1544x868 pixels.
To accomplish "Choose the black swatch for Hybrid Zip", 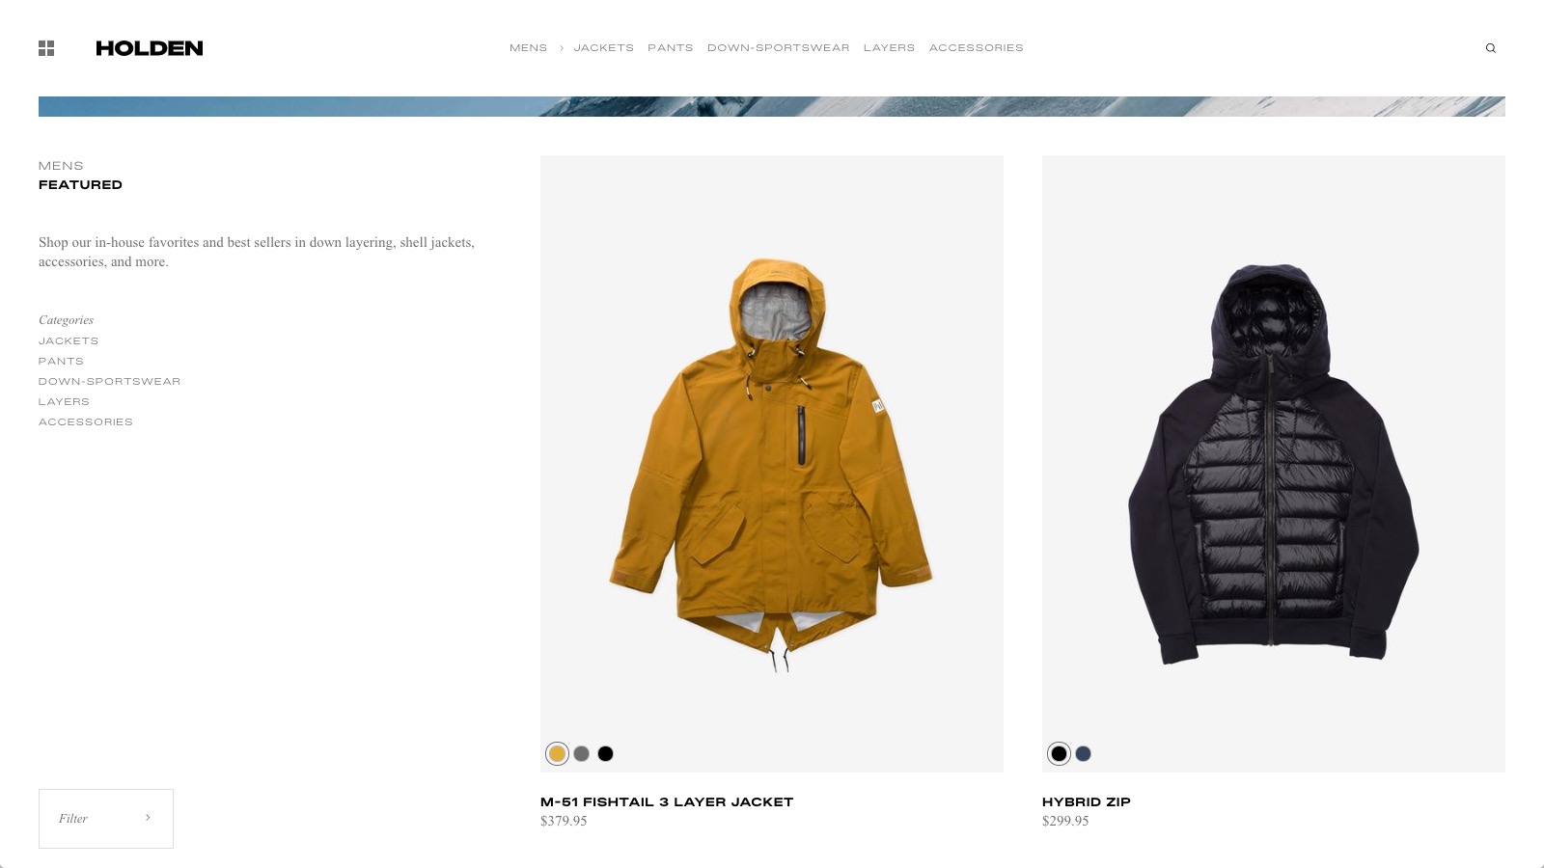I will tap(1059, 754).
